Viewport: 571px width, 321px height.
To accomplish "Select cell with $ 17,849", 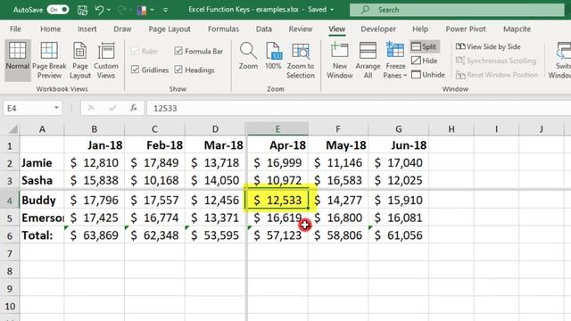I will click(154, 162).
